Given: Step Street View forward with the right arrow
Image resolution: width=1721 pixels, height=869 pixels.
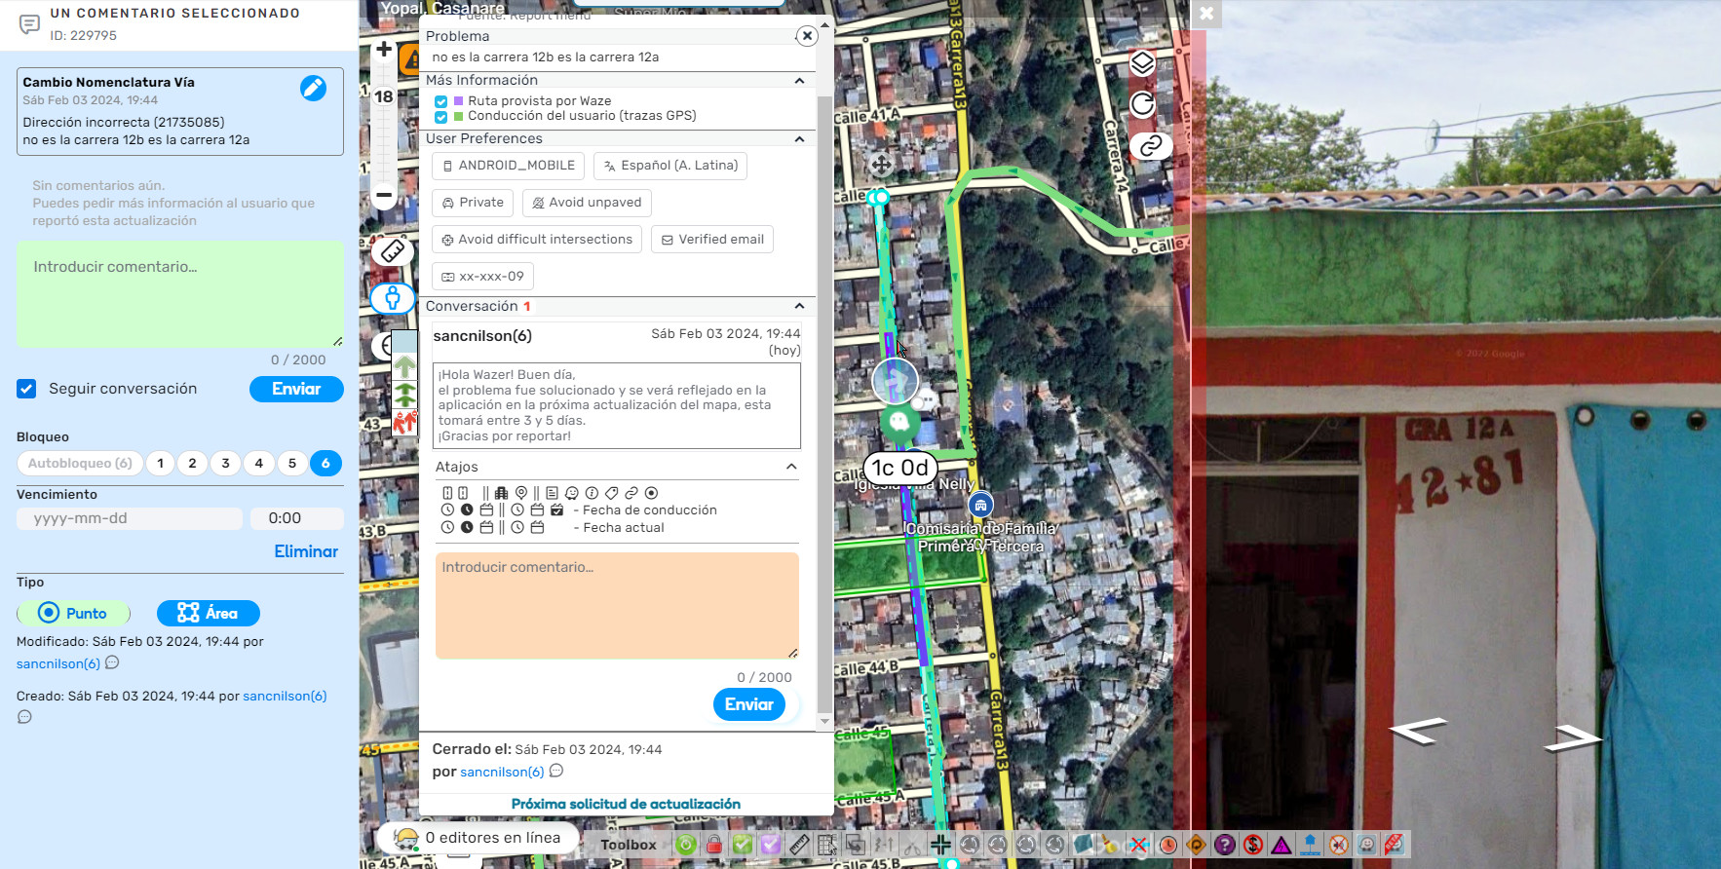Looking at the screenshot, I should coord(1573,738).
